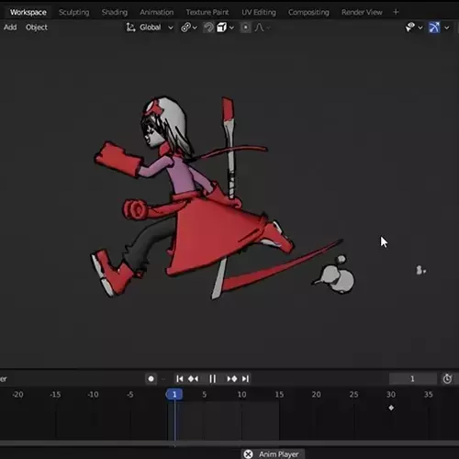Toggle the snap magnet button
Image resolution: width=459 pixels, height=459 pixels.
pos(208,28)
